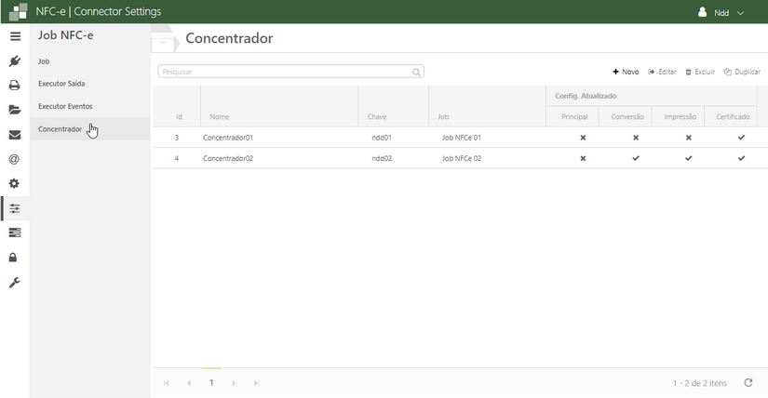Open the envelope mail sidebar icon
Screen dimensions: 768x398
[14, 135]
